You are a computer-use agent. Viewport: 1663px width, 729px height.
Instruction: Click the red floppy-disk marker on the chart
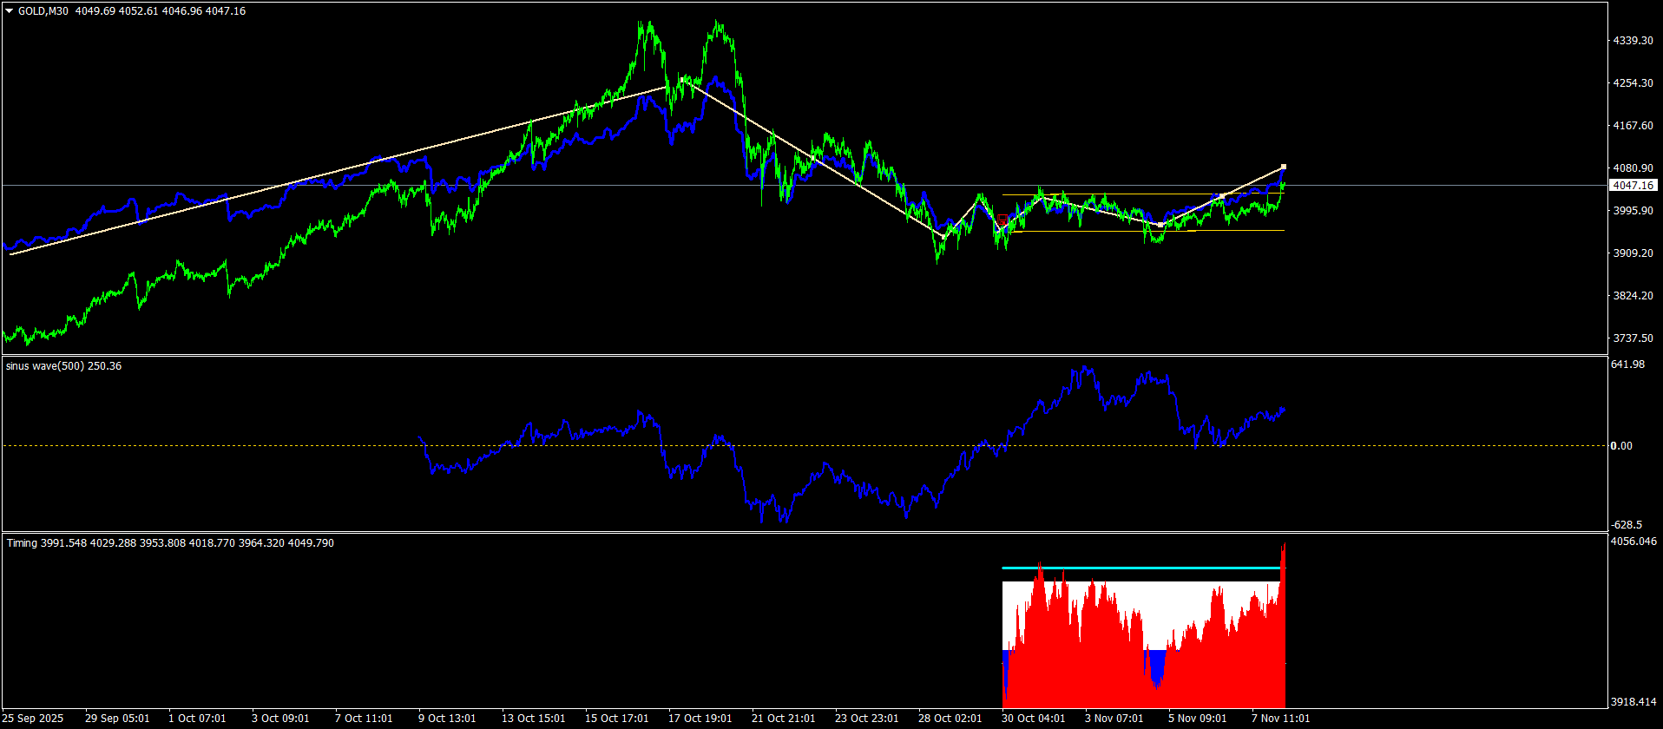tap(1003, 220)
